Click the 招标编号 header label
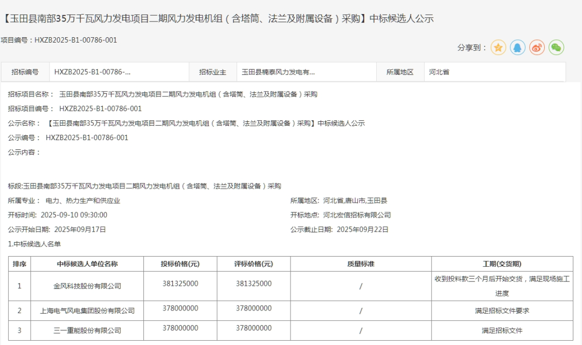This screenshot has height=345, width=582. click(25, 72)
